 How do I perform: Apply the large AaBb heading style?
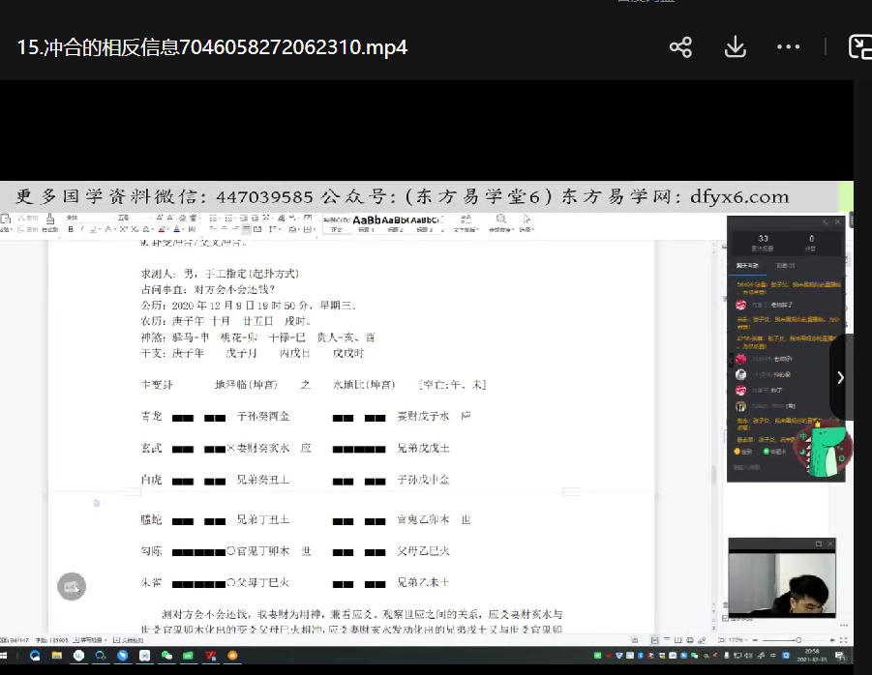click(x=367, y=221)
